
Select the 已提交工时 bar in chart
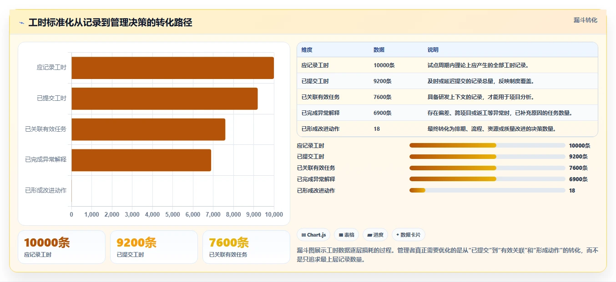[165, 99]
